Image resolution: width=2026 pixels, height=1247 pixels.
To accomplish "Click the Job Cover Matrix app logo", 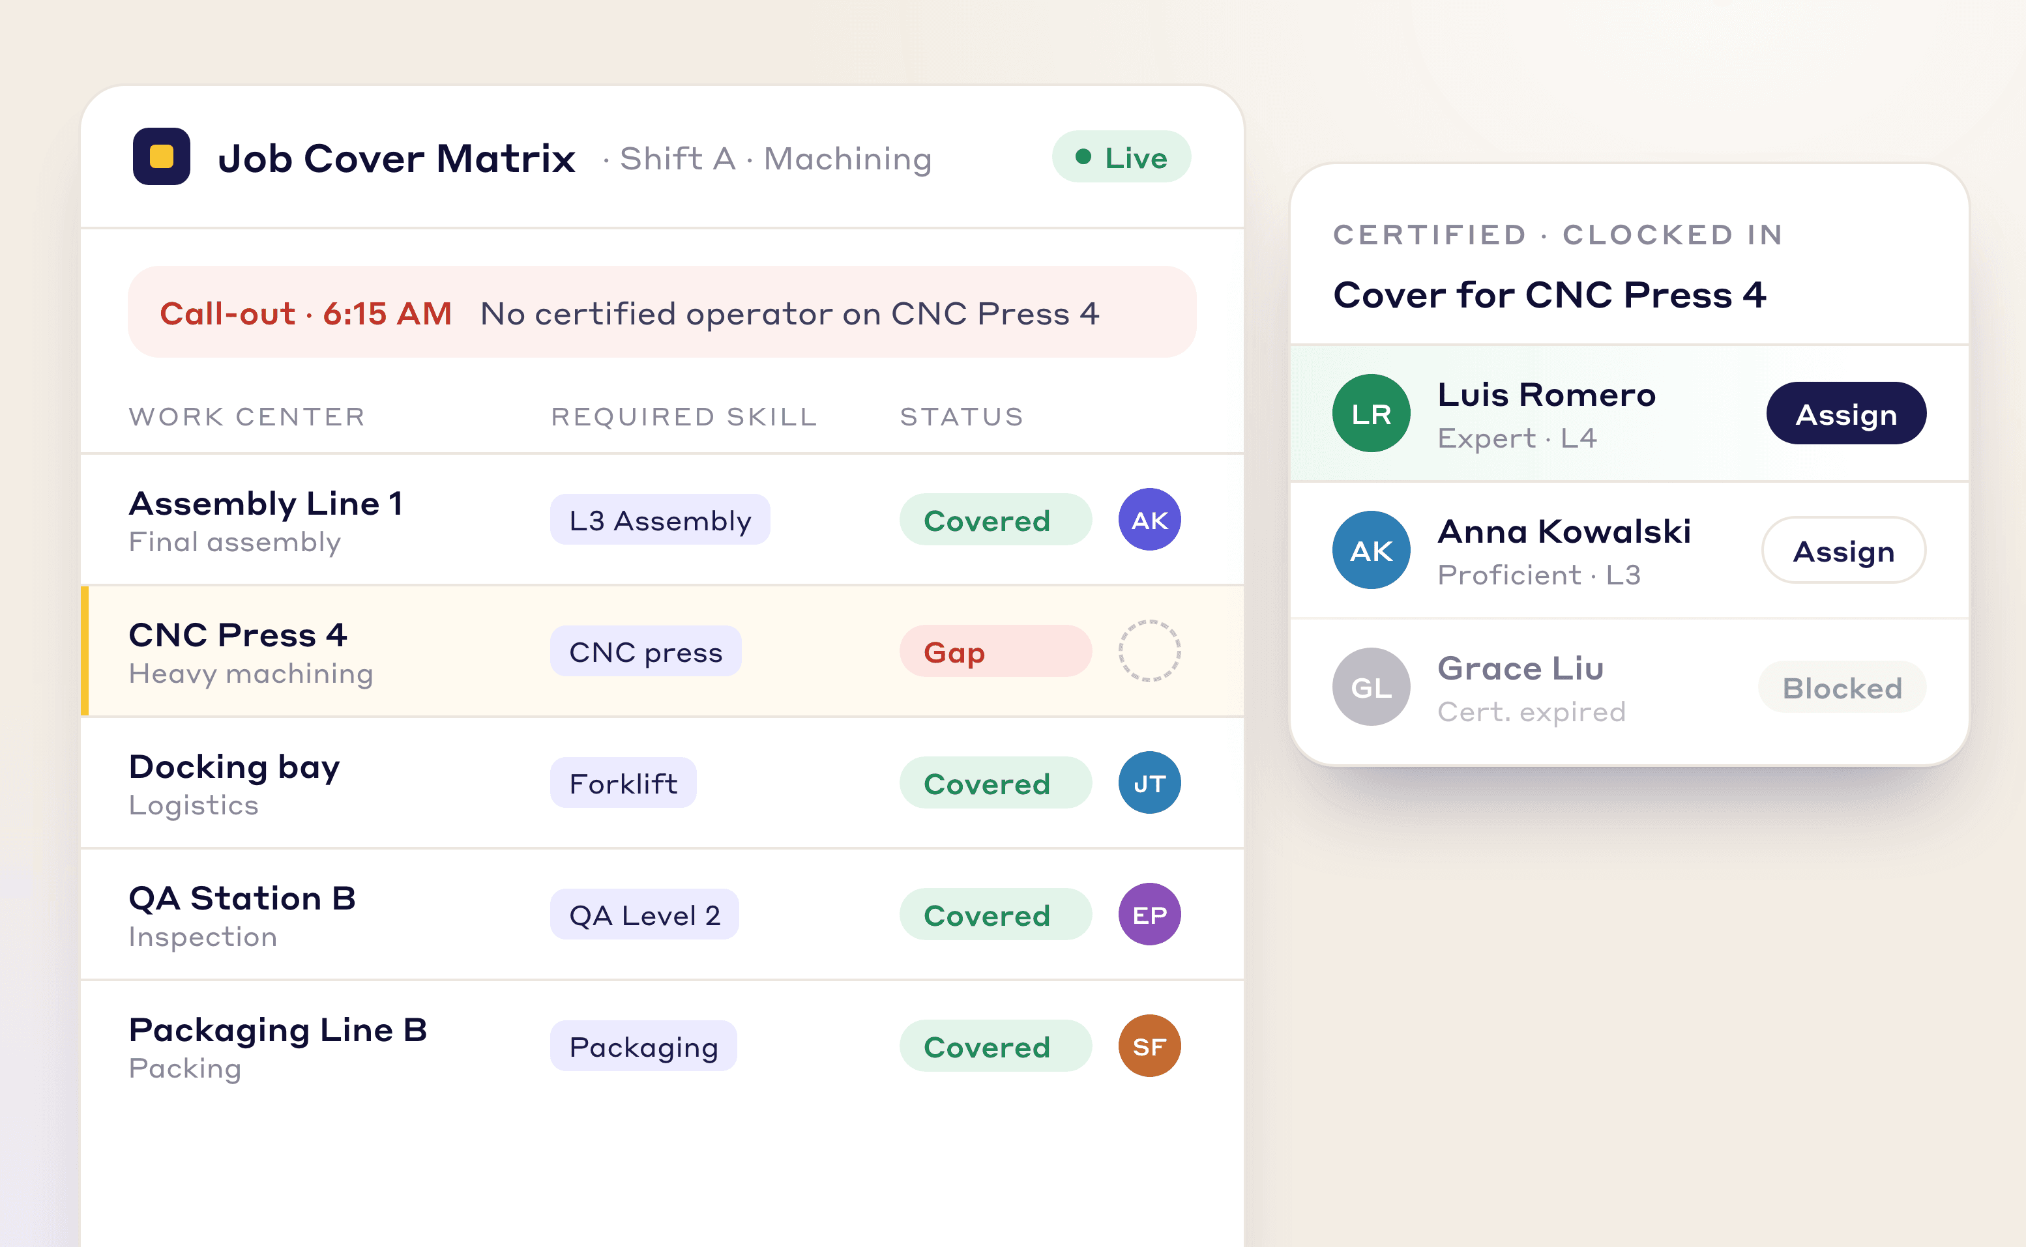I will click(162, 157).
